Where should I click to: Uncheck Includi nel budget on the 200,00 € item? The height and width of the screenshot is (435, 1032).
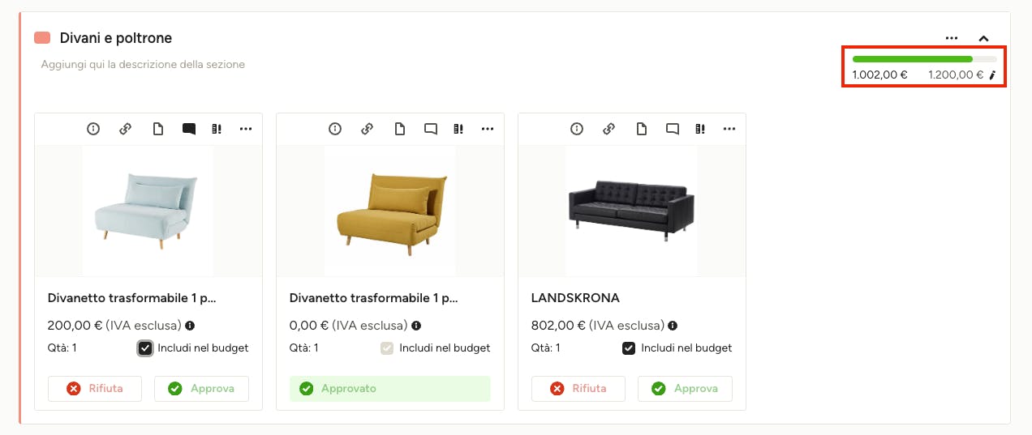145,348
